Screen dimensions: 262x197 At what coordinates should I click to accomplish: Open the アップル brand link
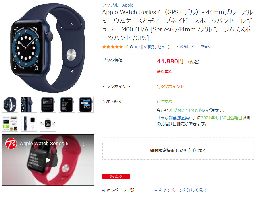[x=110, y=5]
